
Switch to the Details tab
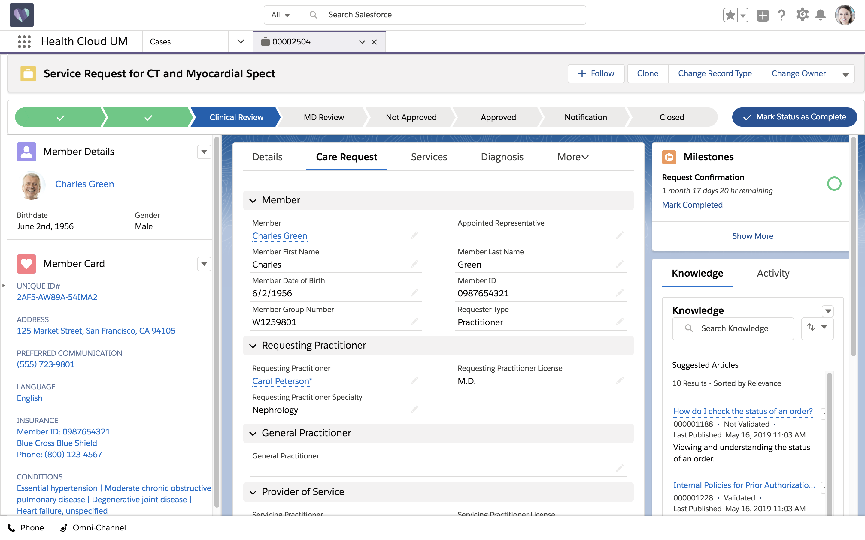coord(267,157)
